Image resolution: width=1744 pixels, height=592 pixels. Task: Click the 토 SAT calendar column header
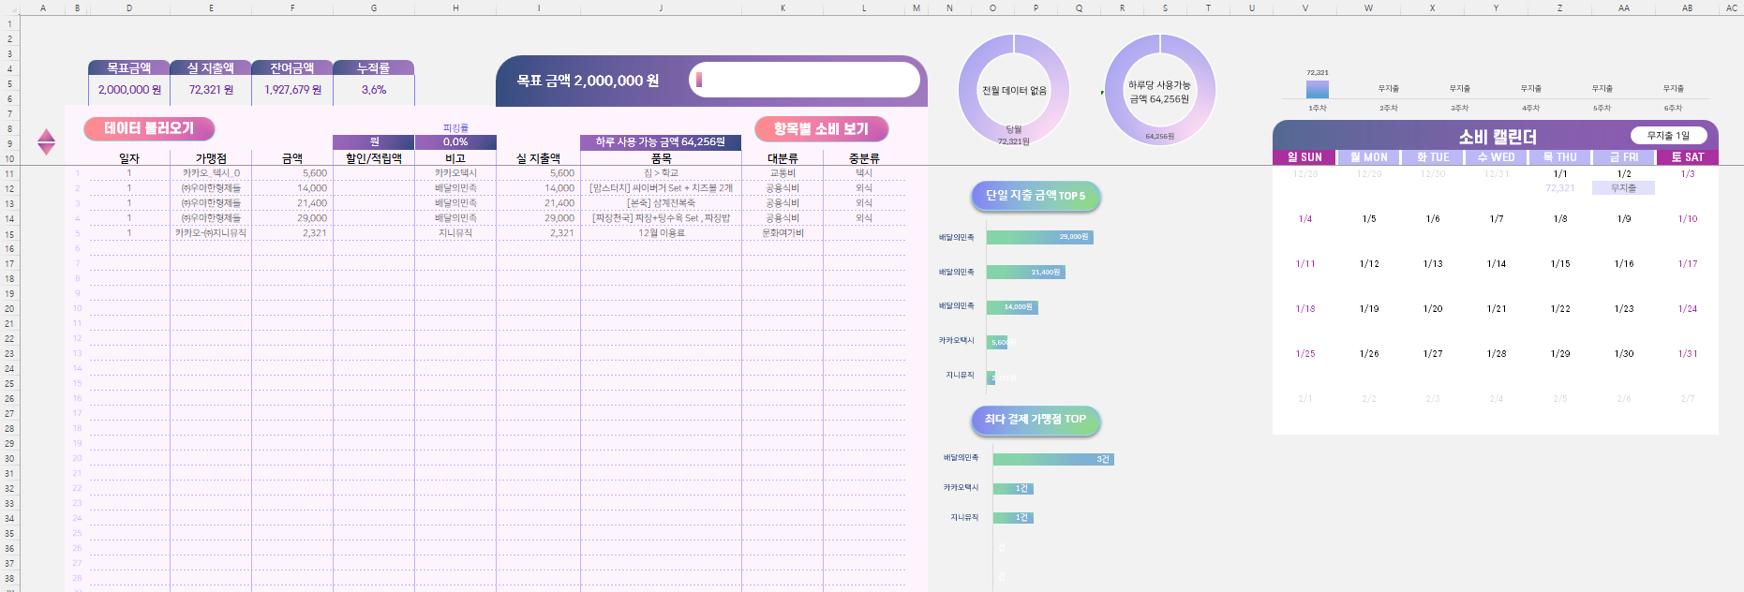click(x=1687, y=157)
